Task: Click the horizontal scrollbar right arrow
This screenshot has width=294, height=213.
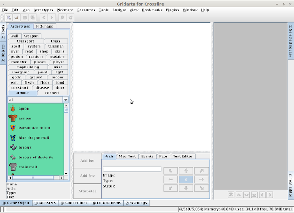Action: pyautogui.click(x=62, y=178)
